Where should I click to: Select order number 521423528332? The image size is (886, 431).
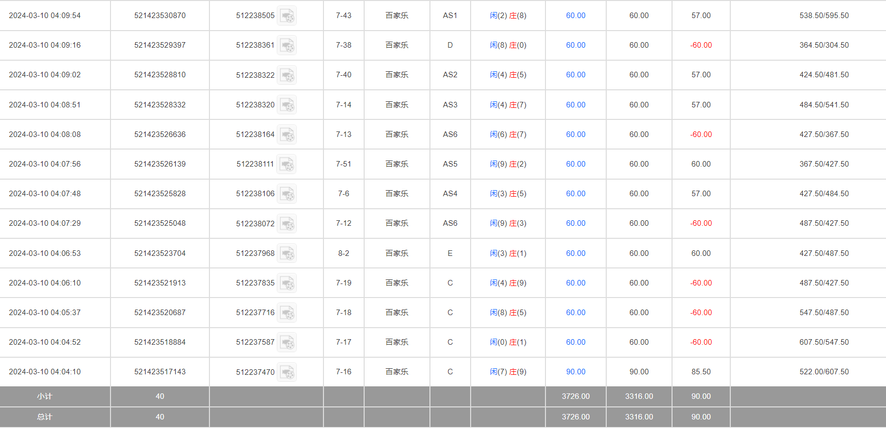click(160, 105)
